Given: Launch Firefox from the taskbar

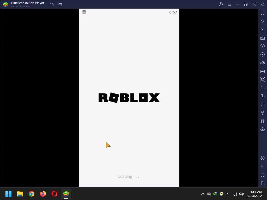Looking at the screenshot, I should pos(43,194).
